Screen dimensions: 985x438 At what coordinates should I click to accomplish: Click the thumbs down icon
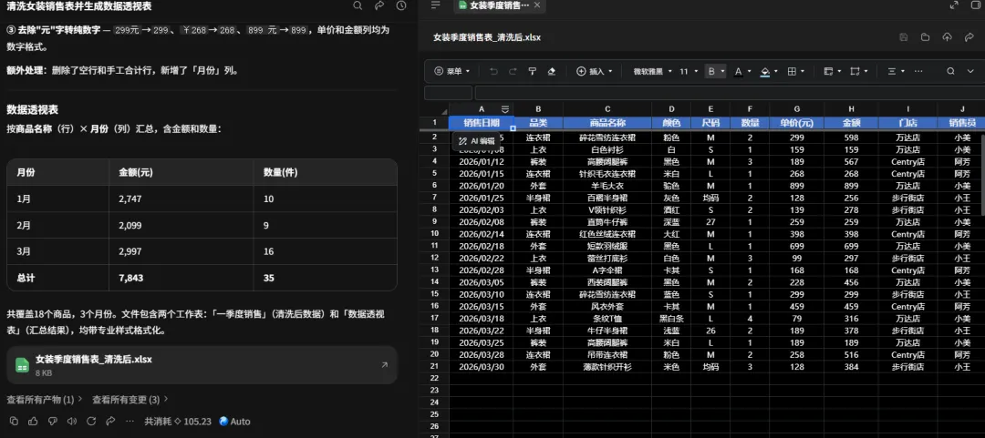point(53,421)
